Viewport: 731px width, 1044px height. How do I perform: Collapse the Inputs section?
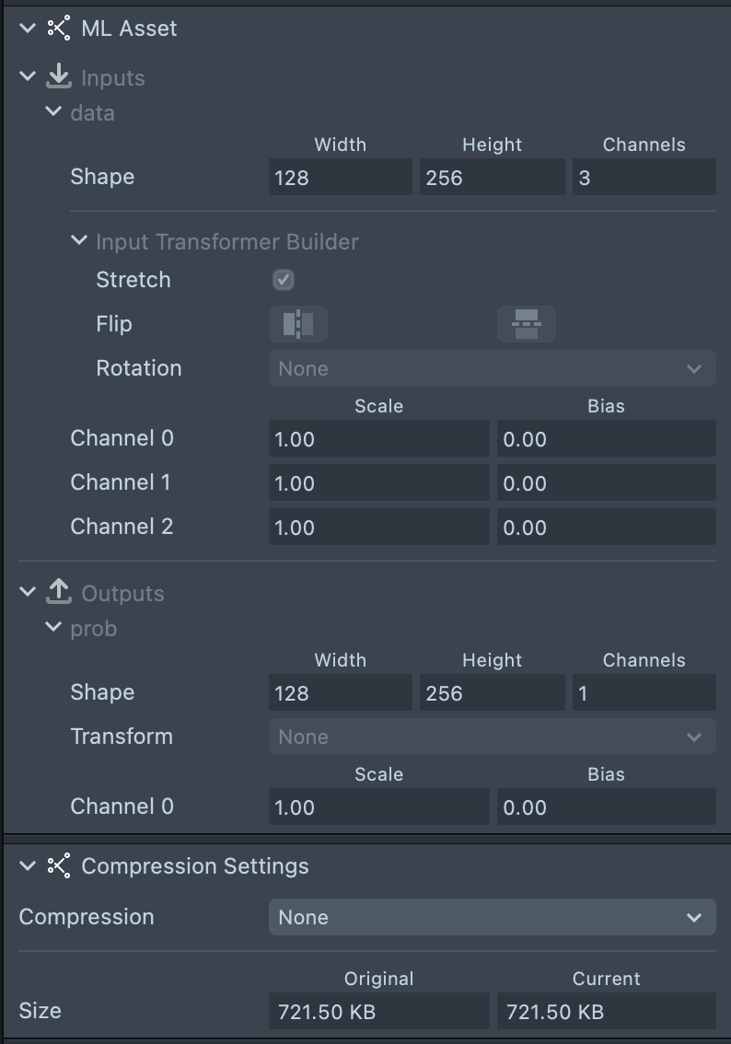(28, 77)
